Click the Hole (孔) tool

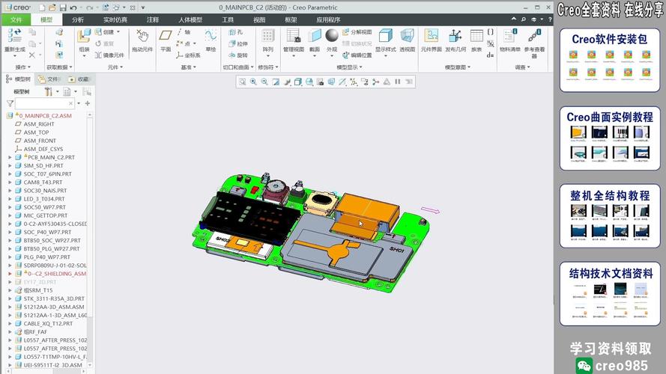tap(235, 32)
